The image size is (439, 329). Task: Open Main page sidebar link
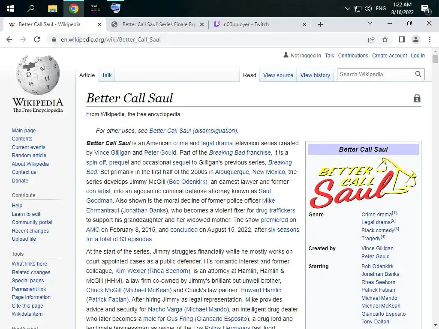pyautogui.click(x=24, y=130)
